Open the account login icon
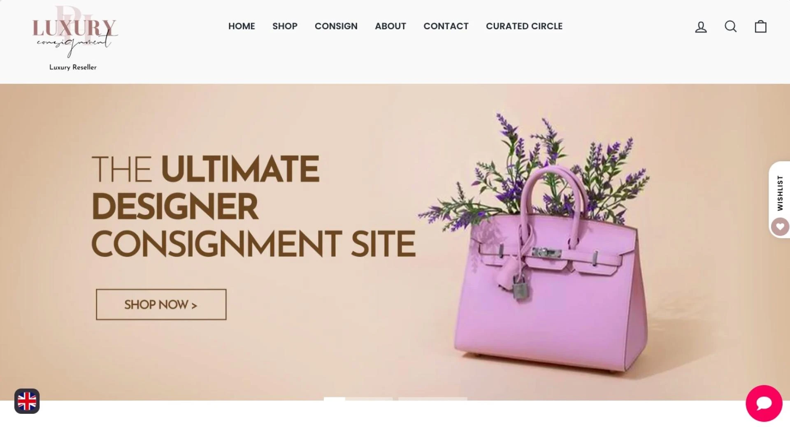Image resolution: width=790 pixels, height=427 pixels. click(x=701, y=27)
